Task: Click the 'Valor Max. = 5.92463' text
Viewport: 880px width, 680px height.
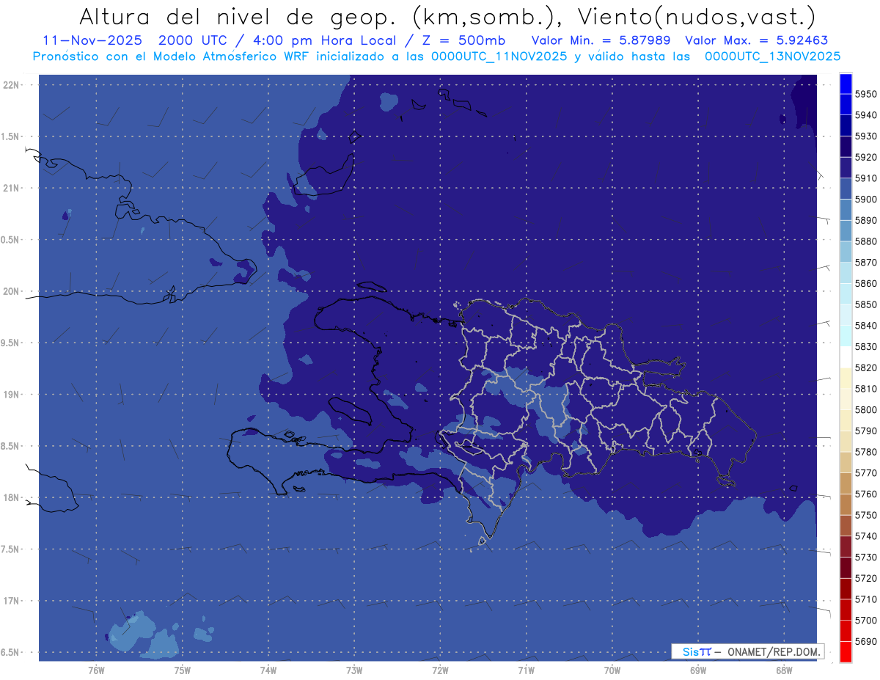Action: pyautogui.click(x=757, y=40)
